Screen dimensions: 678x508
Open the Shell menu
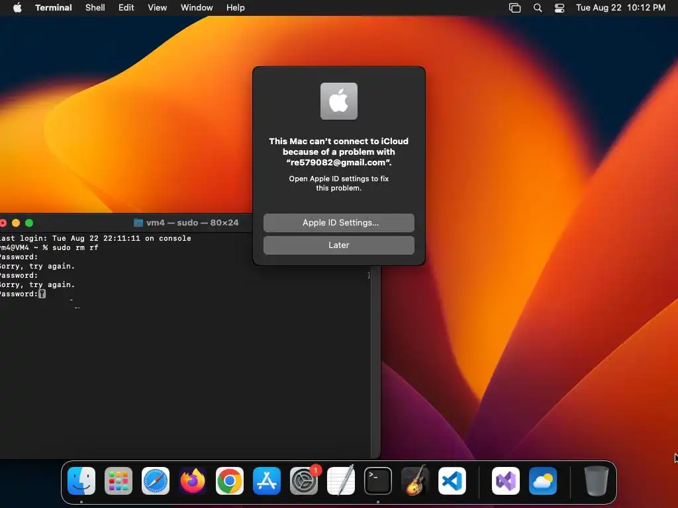click(x=95, y=8)
